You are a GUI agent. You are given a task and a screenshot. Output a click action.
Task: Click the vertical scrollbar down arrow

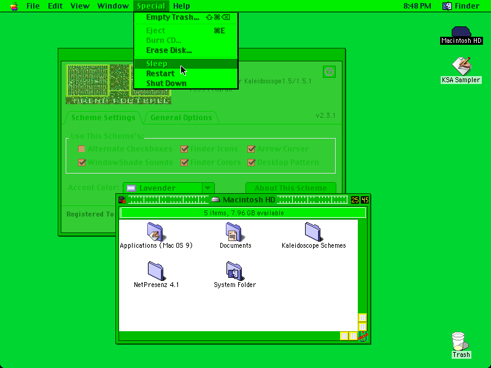[x=362, y=327]
